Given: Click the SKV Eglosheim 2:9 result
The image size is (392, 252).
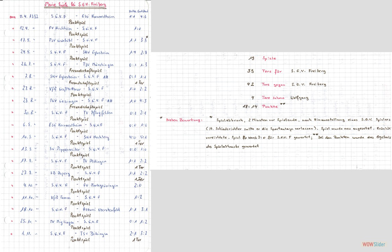Looking at the screenshot, I should 144,52.
